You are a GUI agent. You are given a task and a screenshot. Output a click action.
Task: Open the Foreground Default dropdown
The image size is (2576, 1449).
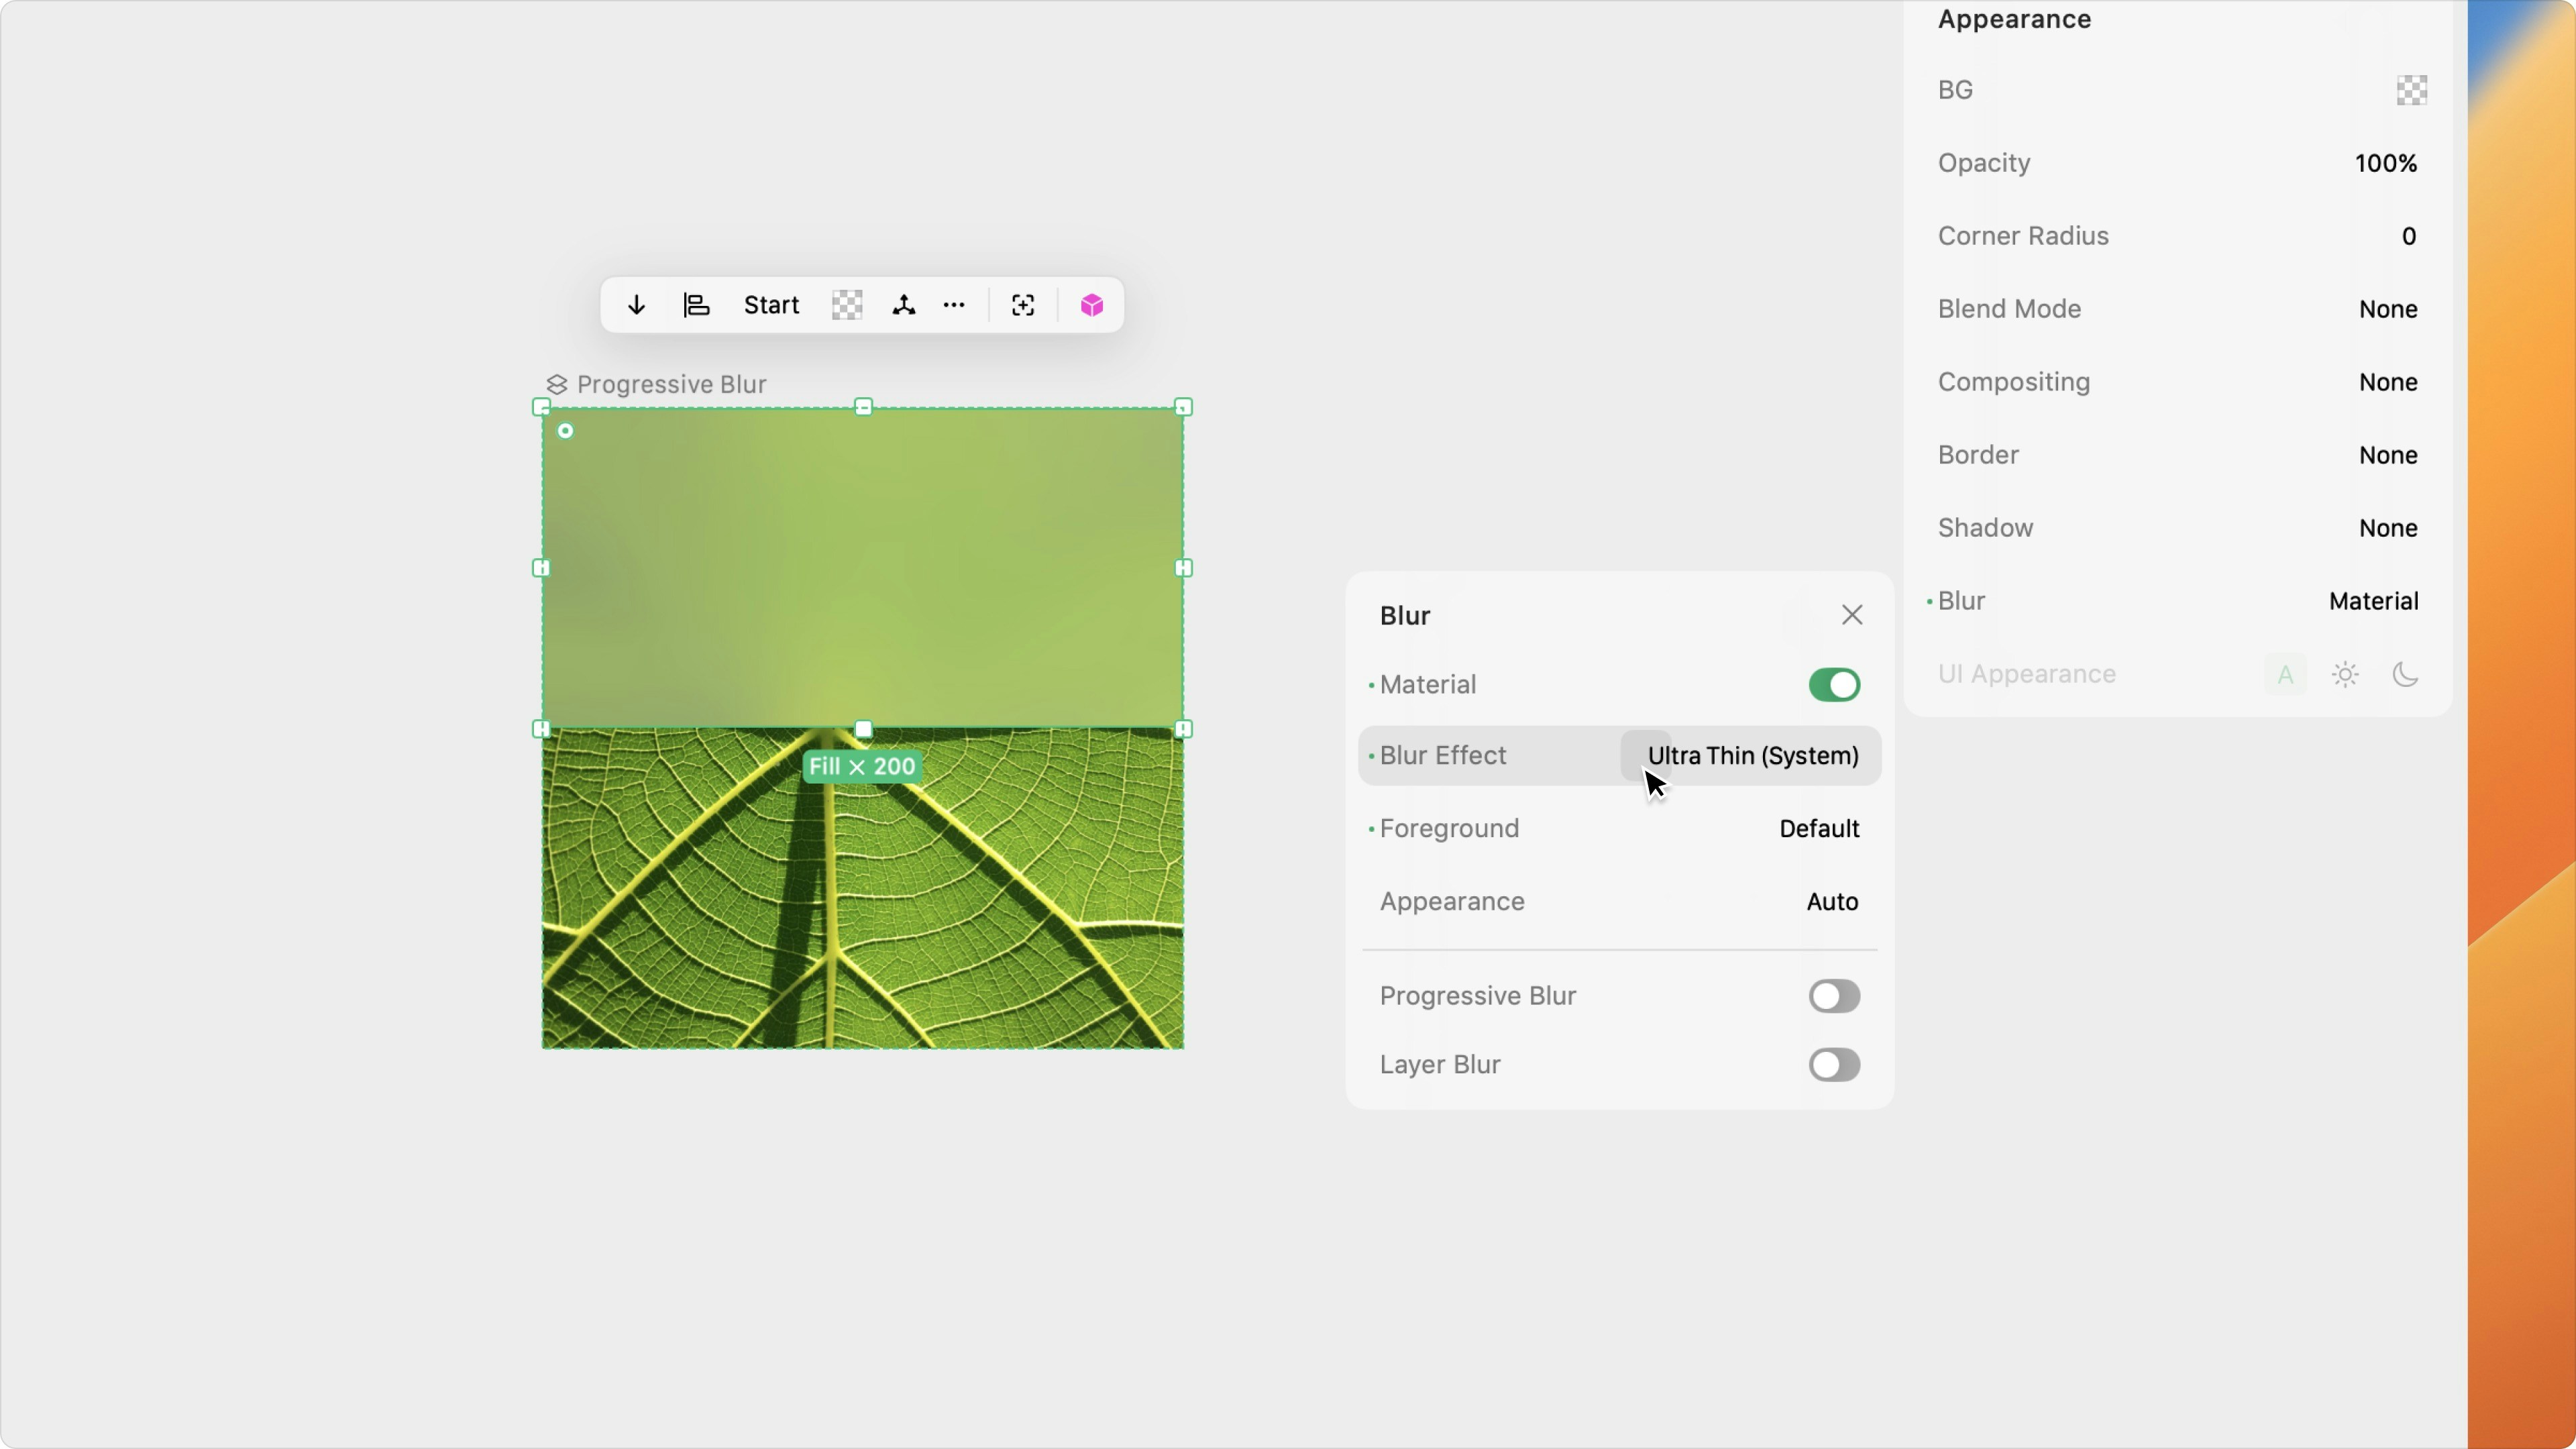coord(1818,829)
